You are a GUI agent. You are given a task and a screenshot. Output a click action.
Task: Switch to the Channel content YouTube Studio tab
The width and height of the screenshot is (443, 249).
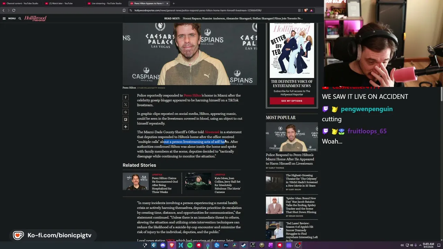coord(21,3)
